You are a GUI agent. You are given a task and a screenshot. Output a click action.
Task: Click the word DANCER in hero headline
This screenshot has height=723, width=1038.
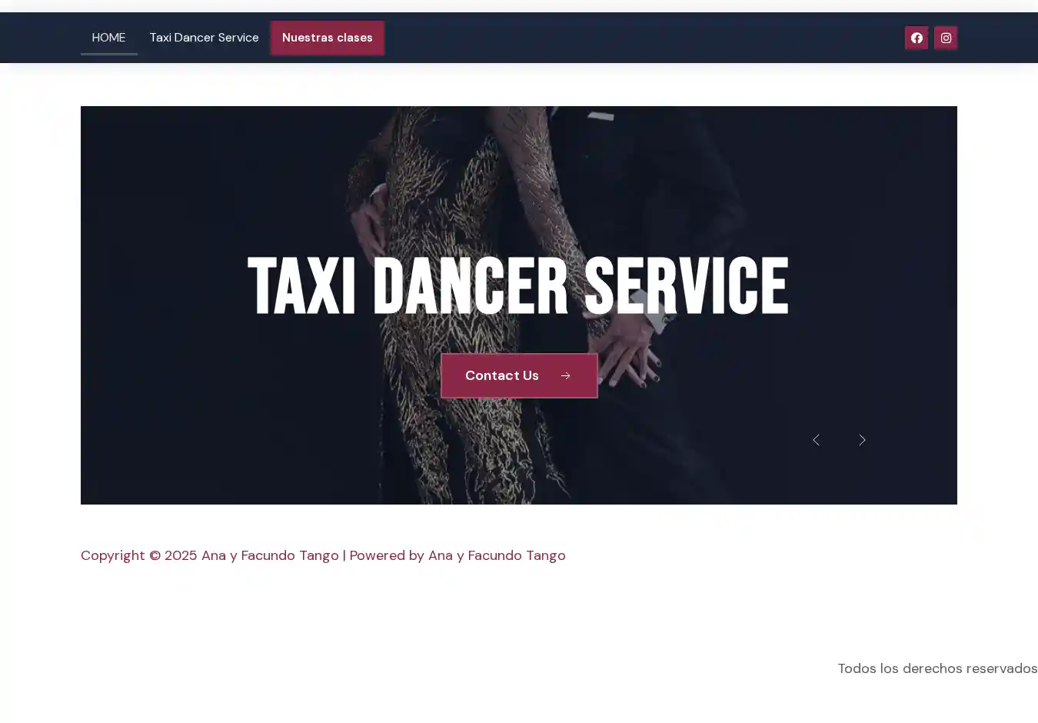click(470, 286)
